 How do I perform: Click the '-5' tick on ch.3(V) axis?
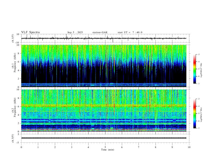coord(18,143)
